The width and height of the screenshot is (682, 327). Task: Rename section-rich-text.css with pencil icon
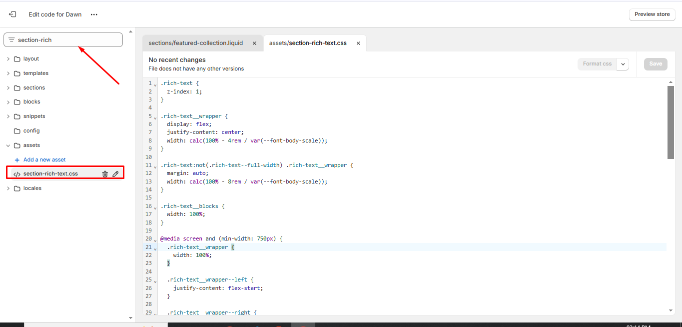(x=115, y=174)
